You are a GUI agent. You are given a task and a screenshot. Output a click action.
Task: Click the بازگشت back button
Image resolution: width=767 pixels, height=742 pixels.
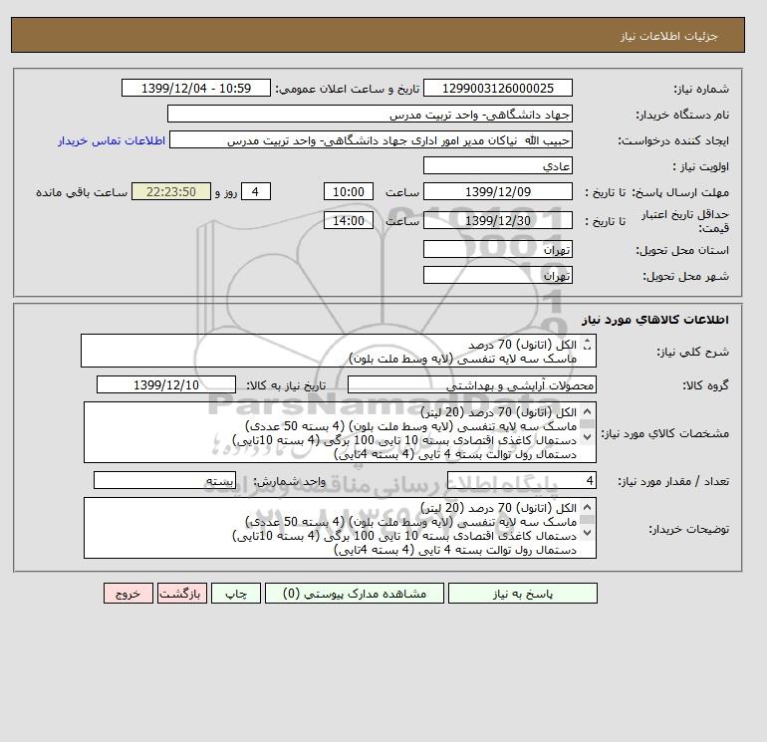[x=182, y=594]
